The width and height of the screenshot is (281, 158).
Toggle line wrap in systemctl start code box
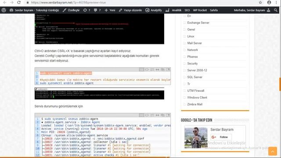pyautogui.click(x=152, y=69)
